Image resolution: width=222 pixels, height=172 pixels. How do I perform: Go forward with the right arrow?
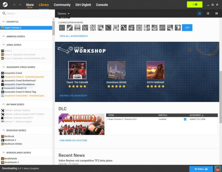[20, 5]
